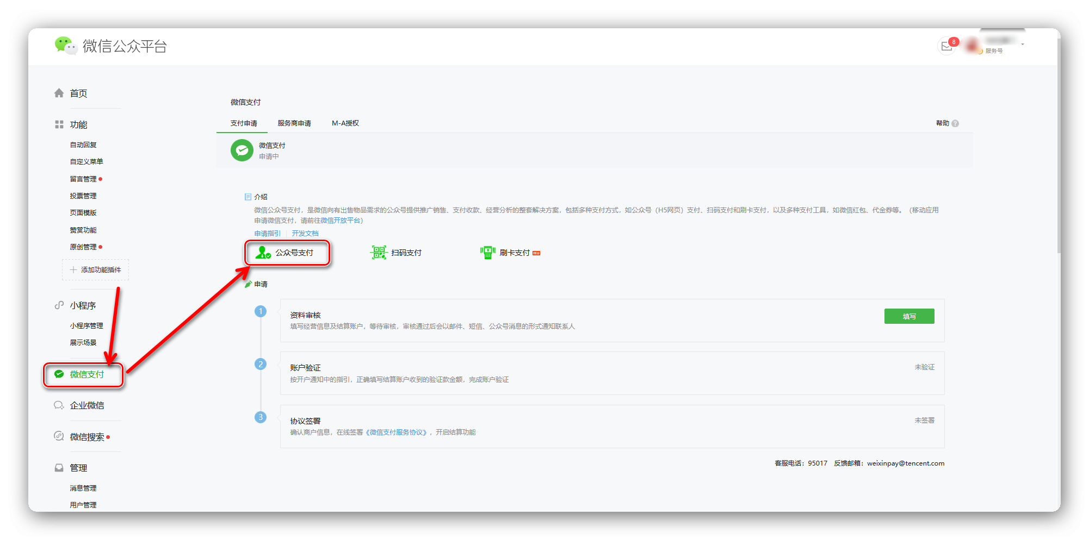The width and height of the screenshot is (1089, 540).
Task: Click the green 填写 button
Action: (909, 316)
